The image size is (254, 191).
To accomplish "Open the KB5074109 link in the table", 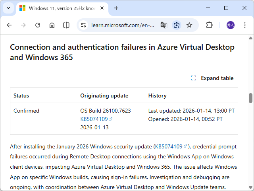I will 94,119.
